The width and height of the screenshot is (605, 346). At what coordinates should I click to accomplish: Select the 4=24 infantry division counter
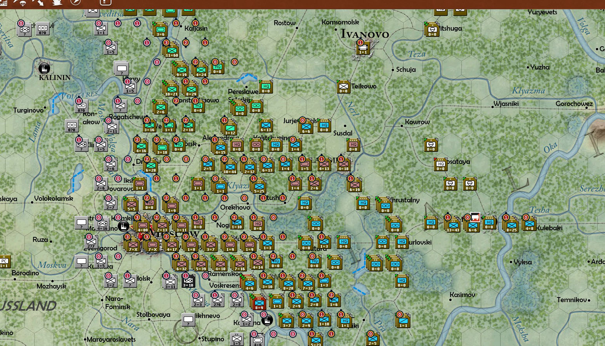[201, 70]
